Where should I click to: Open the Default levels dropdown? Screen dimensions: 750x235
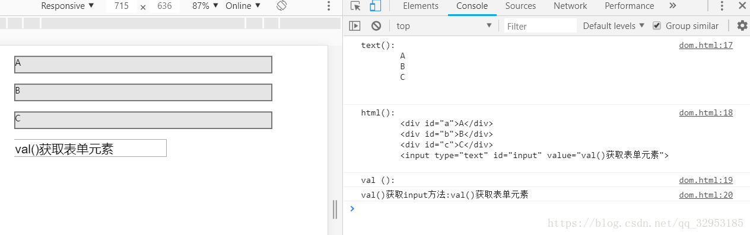click(x=614, y=25)
